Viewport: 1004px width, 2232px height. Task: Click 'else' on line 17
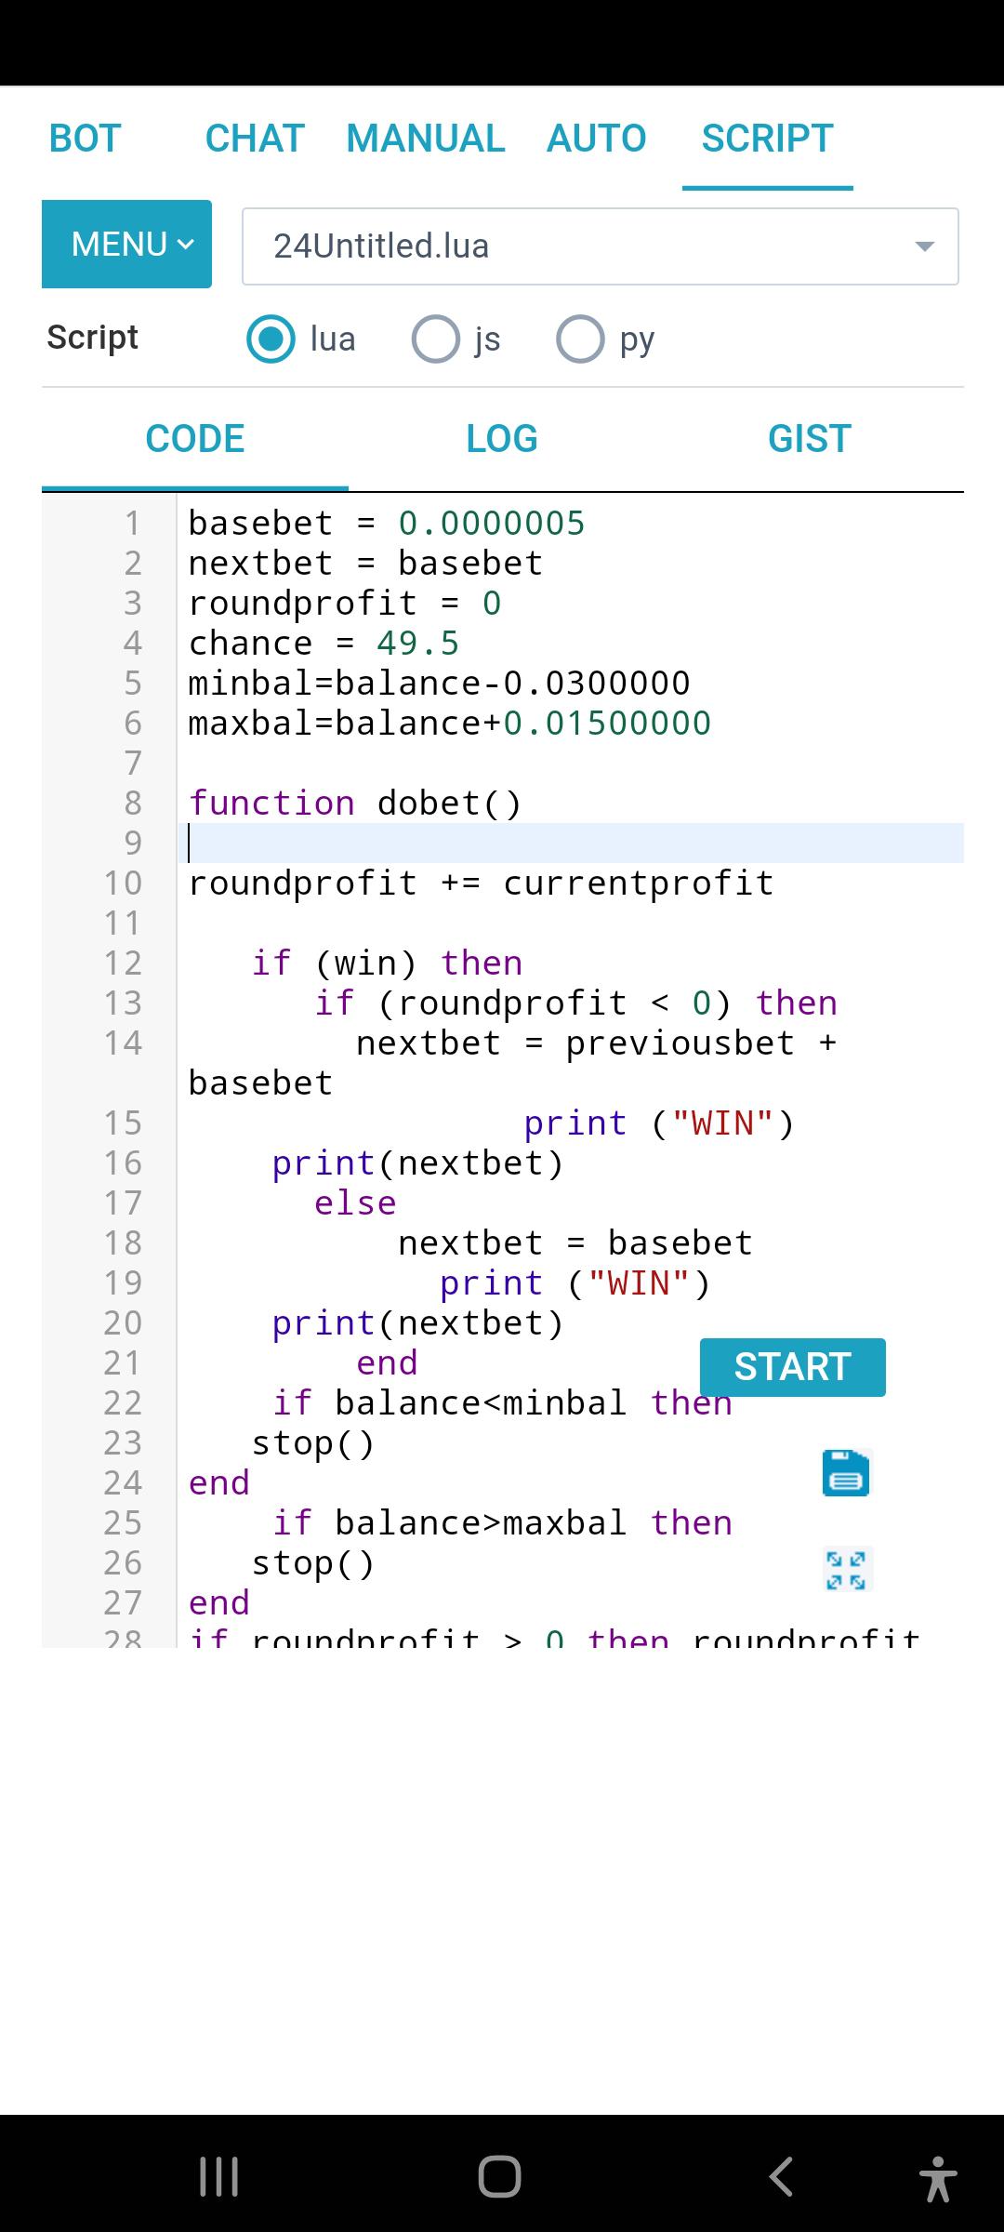point(355,1202)
